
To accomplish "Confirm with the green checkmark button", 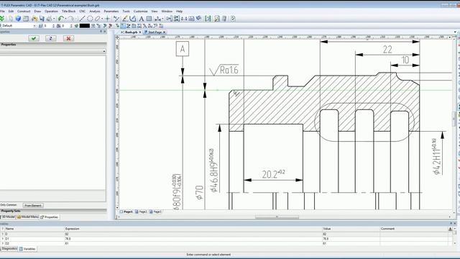I will 34,38.
